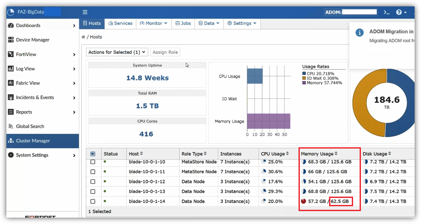Click the Fabric View sidebar icon
This screenshot has width=421, height=224.
tap(11, 83)
